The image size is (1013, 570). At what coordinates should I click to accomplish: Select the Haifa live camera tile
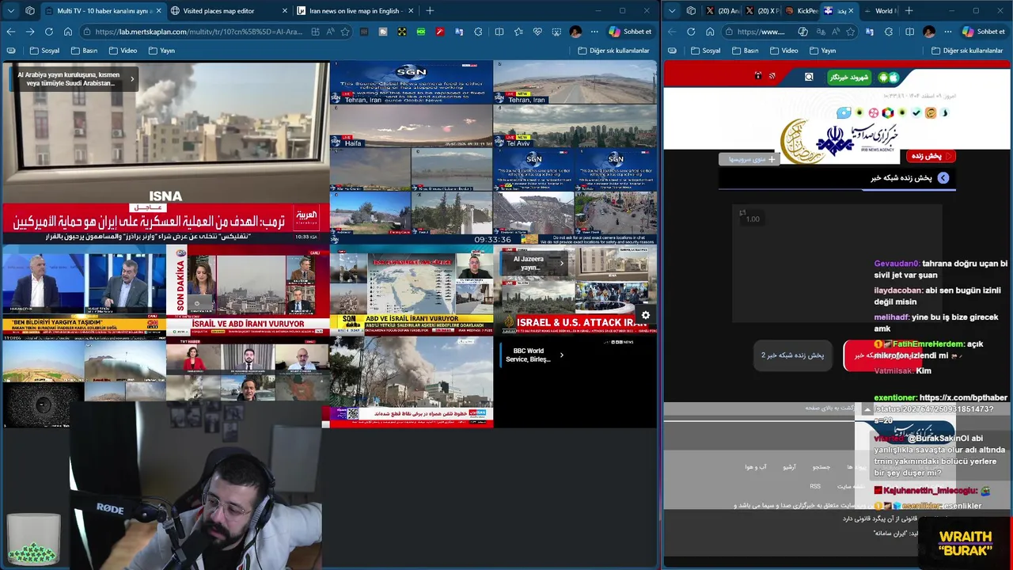point(411,126)
